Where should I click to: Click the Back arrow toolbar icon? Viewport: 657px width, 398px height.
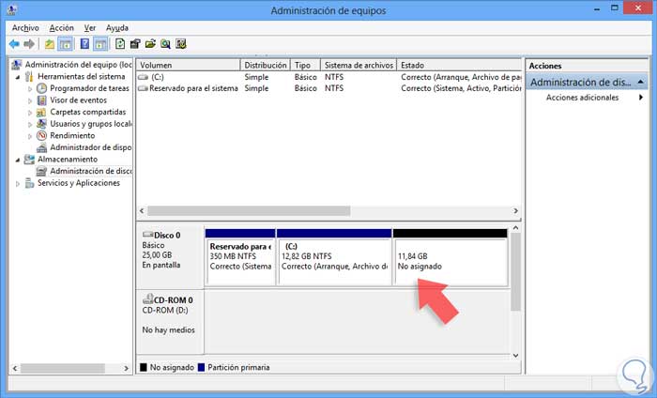[x=14, y=44]
